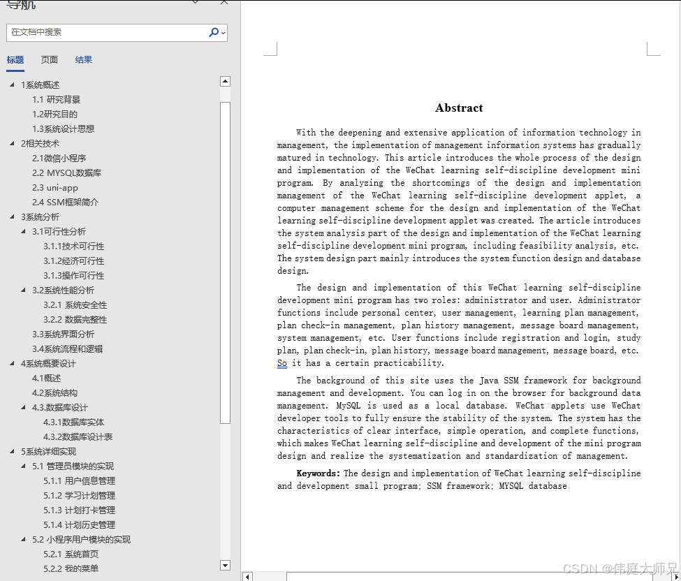This screenshot has width=681, height=581.
Task: Jump to heading 4.2系统结构
Action: pos(54,393)
